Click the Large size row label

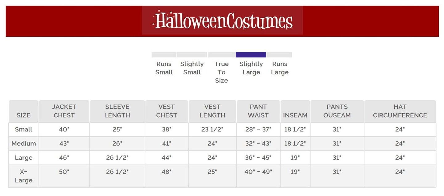click(x=23, y=158)
